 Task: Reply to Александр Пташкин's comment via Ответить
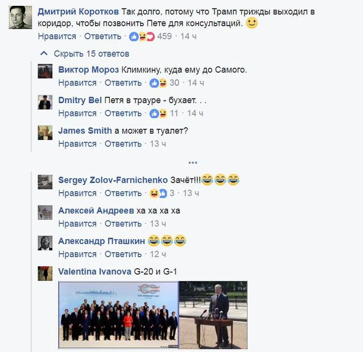123,254
